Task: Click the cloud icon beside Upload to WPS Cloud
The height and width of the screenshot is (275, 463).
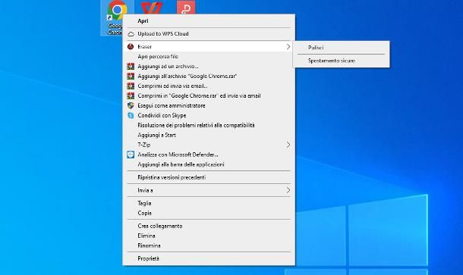Action: (x=131, y=34)
